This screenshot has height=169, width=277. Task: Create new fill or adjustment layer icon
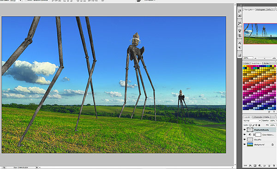click(259, 165)
